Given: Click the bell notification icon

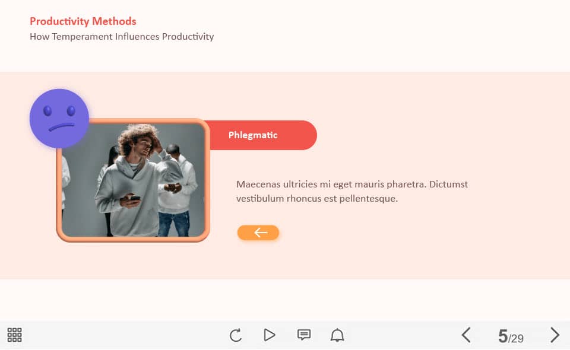Looking at the screenshot, I should (337, 335).
